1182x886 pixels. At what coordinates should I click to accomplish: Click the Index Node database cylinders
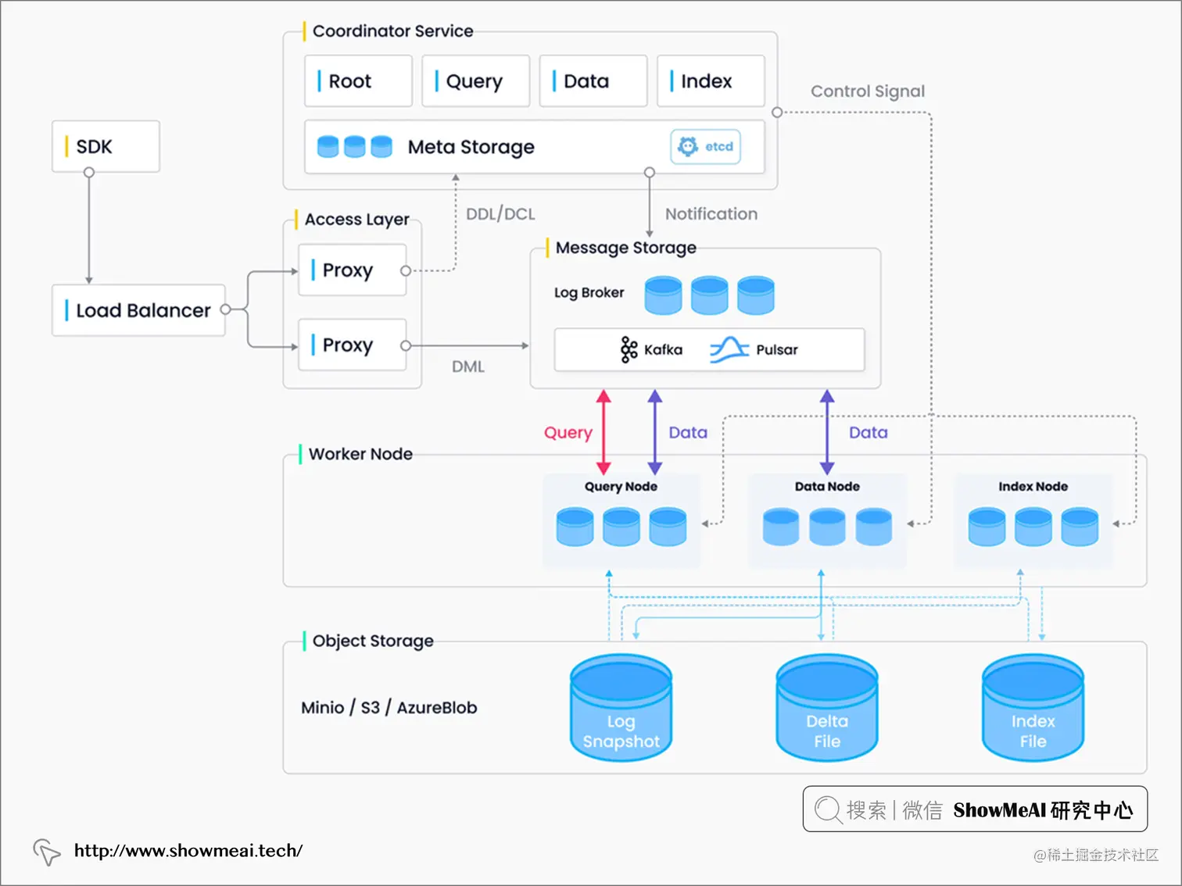[x=1033, y=527]
